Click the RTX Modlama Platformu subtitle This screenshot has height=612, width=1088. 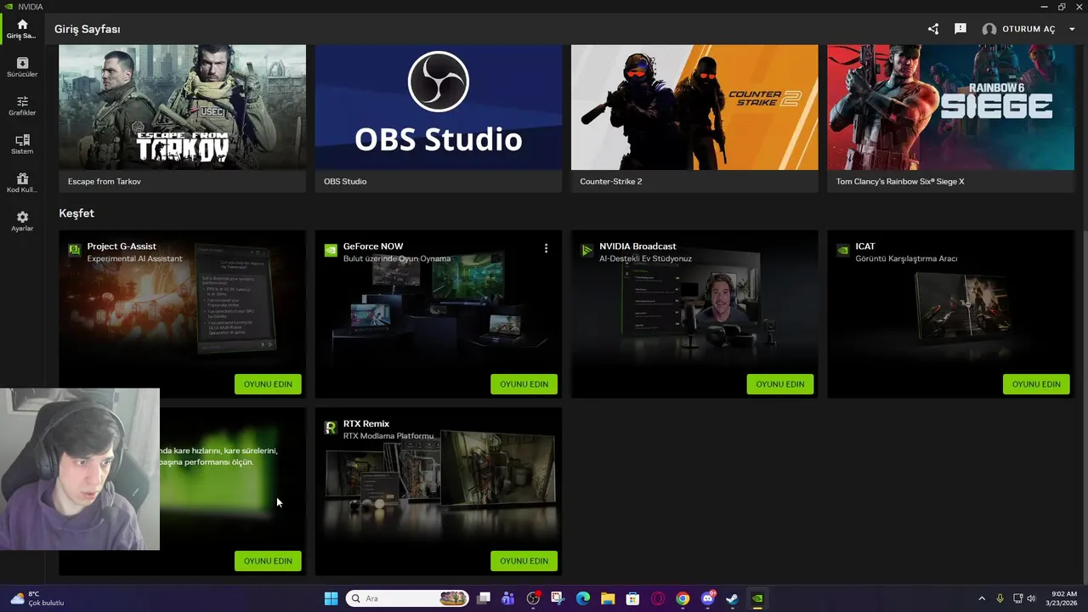tap(388, 436)
